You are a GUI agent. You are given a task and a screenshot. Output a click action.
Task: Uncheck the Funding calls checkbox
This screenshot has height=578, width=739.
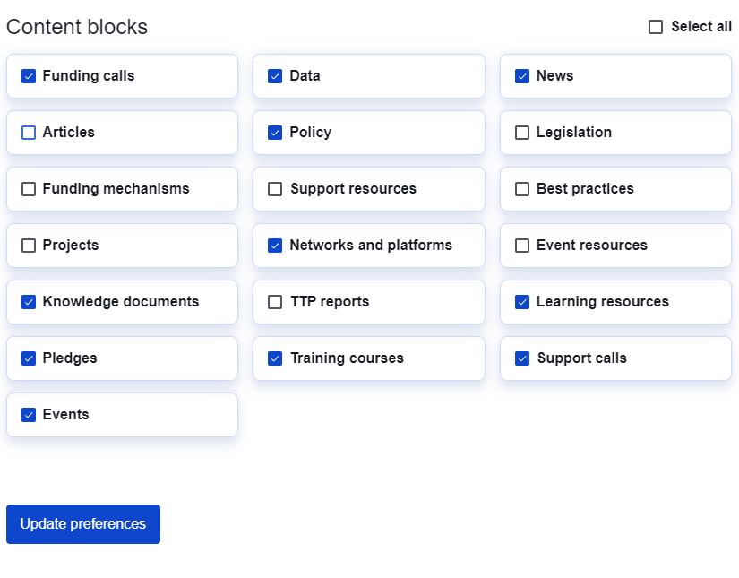[29, 76]
